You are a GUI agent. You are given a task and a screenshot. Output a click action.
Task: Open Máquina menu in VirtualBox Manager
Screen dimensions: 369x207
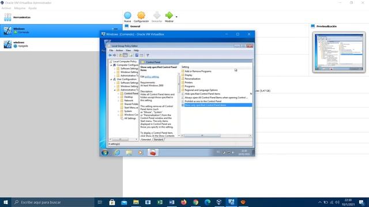point(20,8)
